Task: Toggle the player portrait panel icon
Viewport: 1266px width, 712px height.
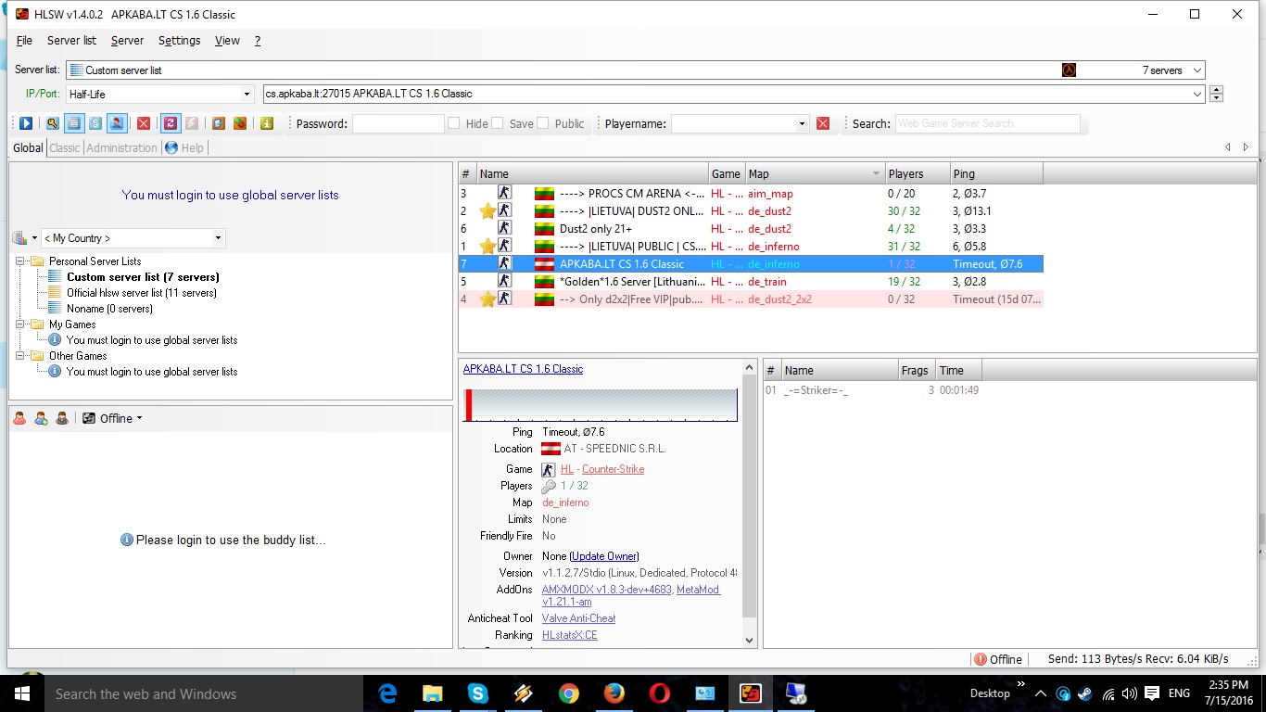Action: (117, 123)
